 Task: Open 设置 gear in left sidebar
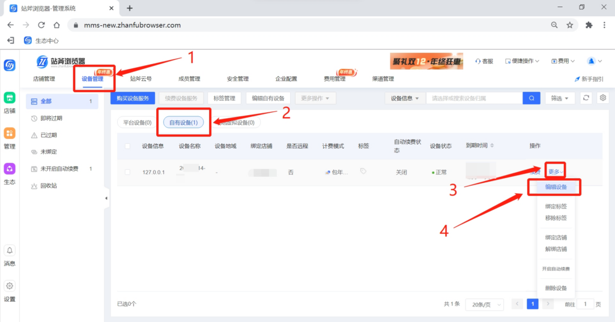point(10,291)
